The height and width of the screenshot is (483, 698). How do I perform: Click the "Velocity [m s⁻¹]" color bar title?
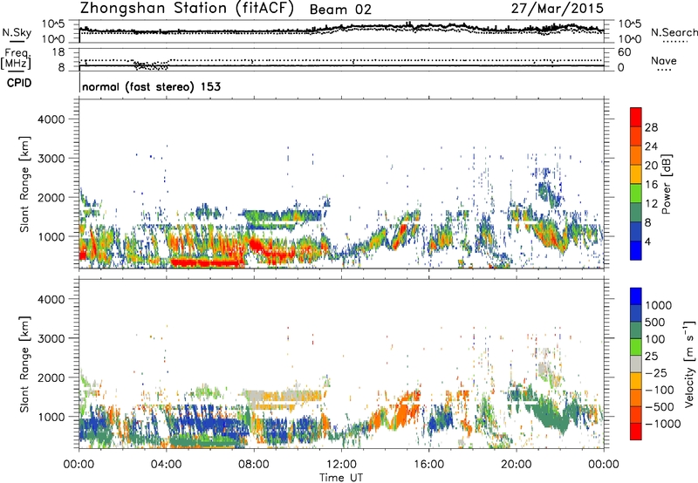click(x=689, y=364)
